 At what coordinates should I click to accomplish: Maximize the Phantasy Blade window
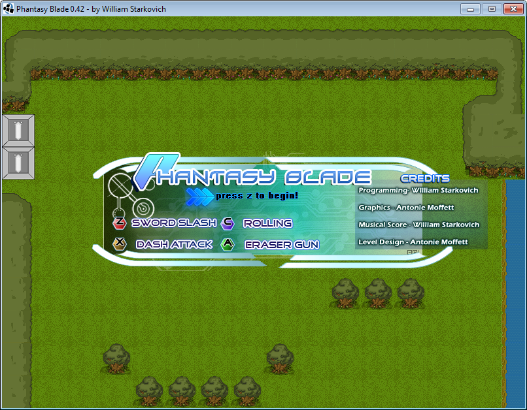tap(492, 8)
